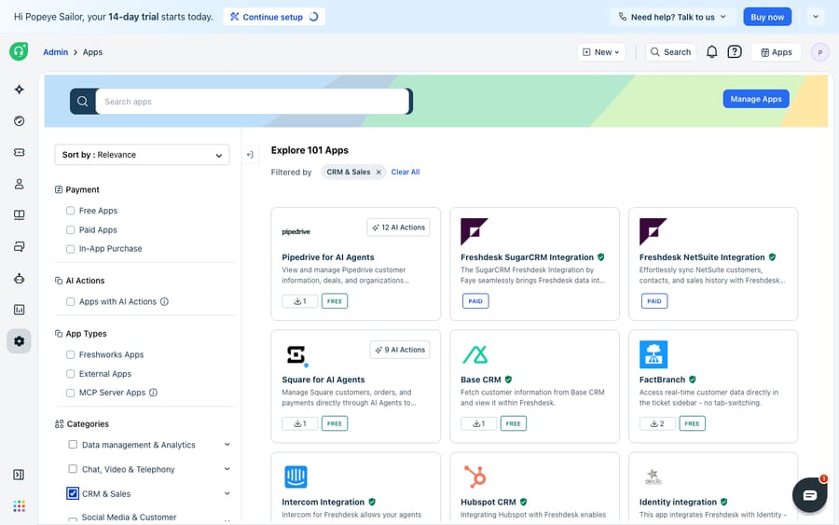839x525 pixels.
Task: Click the Square for AI Agents logo
Action: [x=296, y=354]
